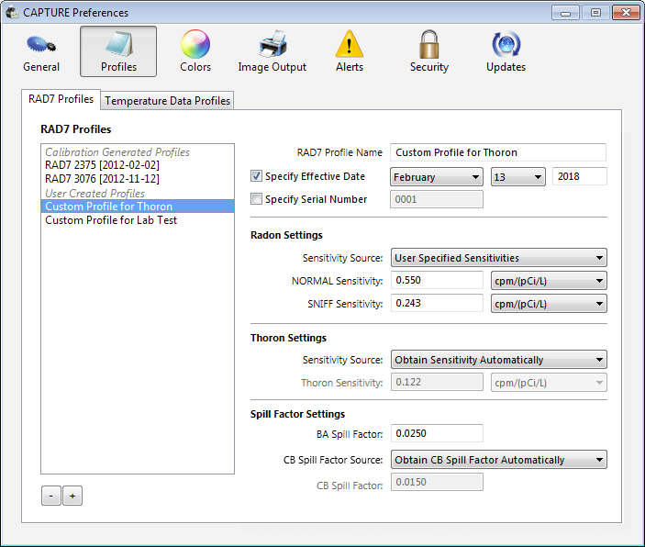Open the Colors preferences section
The height and width of the screenshot is (547, 645).
(x=195, y=51)
